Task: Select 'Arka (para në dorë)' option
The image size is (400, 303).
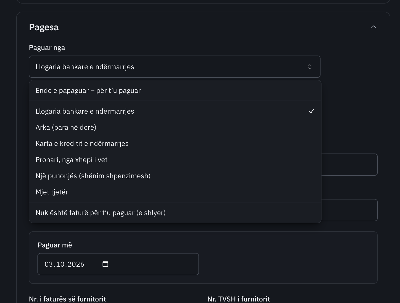Action: 175,128
